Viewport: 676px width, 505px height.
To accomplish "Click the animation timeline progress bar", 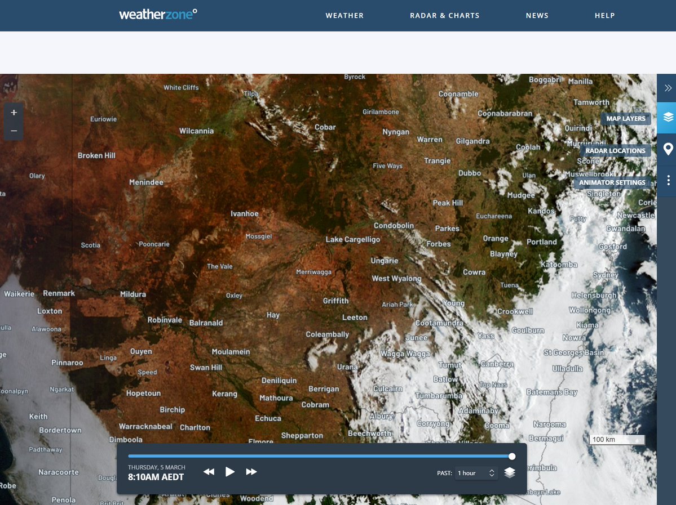I will click(320, 457).
